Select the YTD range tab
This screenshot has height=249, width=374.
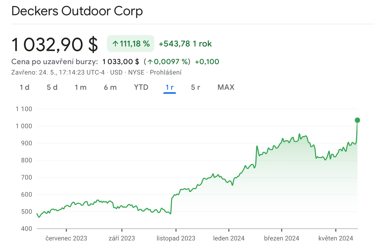tap(141, 87)
